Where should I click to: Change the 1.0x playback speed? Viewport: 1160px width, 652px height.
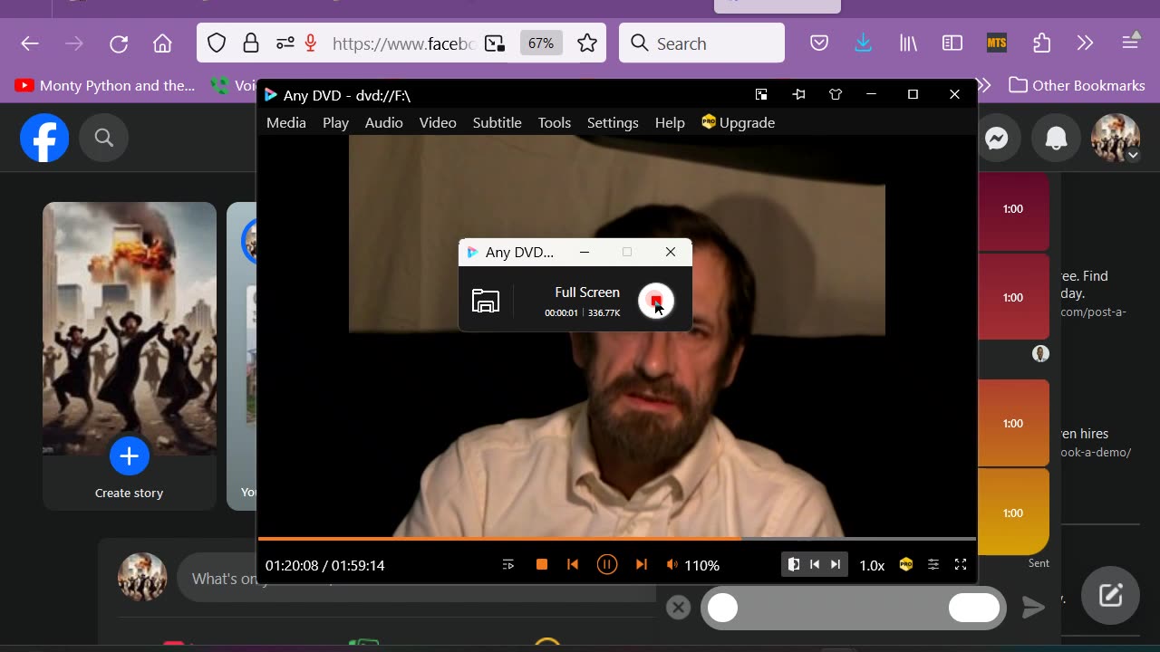pyautogui.click(x=872, y=565)
